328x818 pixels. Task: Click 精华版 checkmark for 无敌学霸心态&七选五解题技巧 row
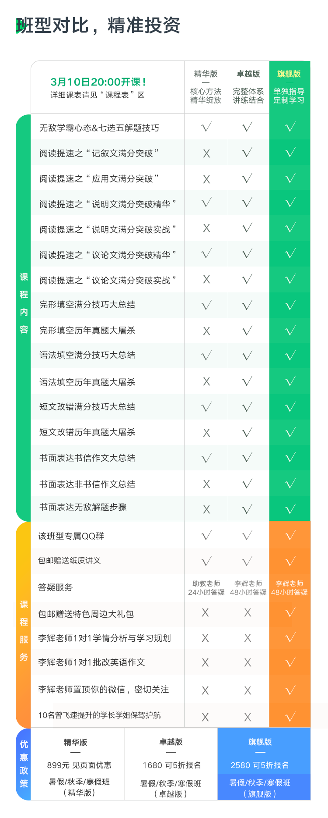point(206,127)
